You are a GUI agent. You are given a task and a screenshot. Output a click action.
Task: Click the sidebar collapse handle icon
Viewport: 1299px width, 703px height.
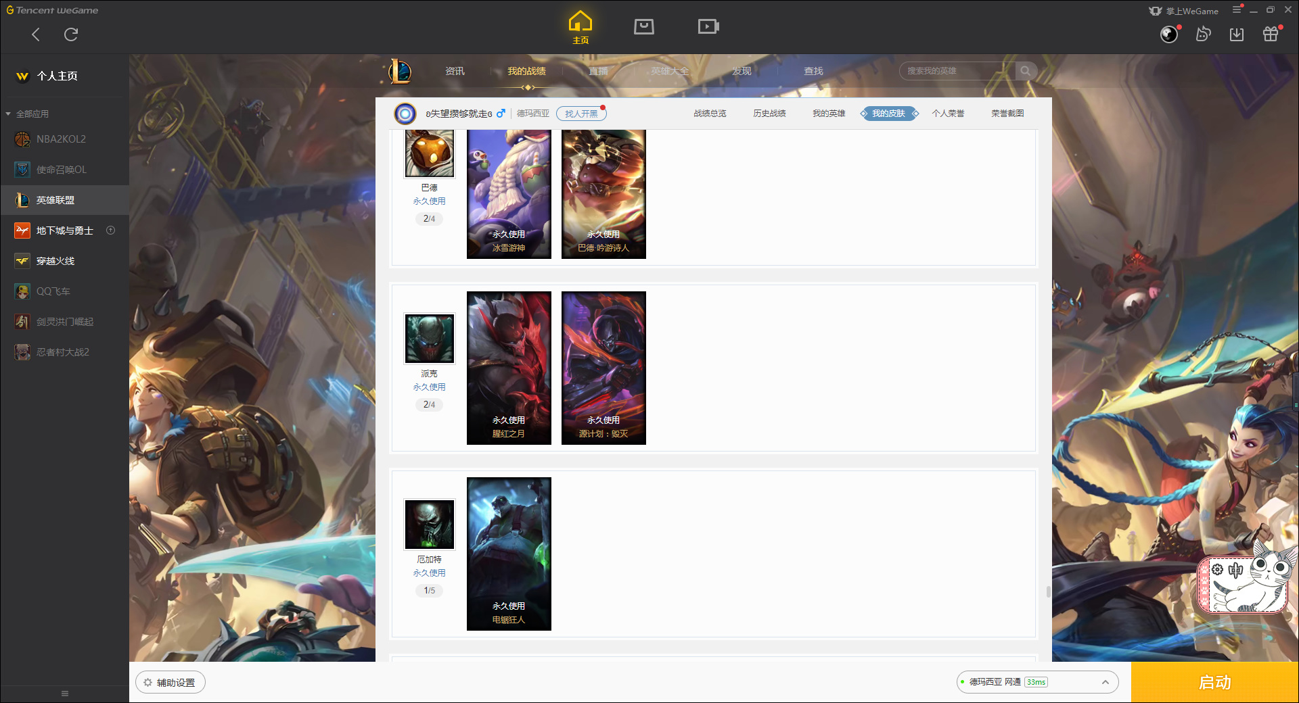65,694
